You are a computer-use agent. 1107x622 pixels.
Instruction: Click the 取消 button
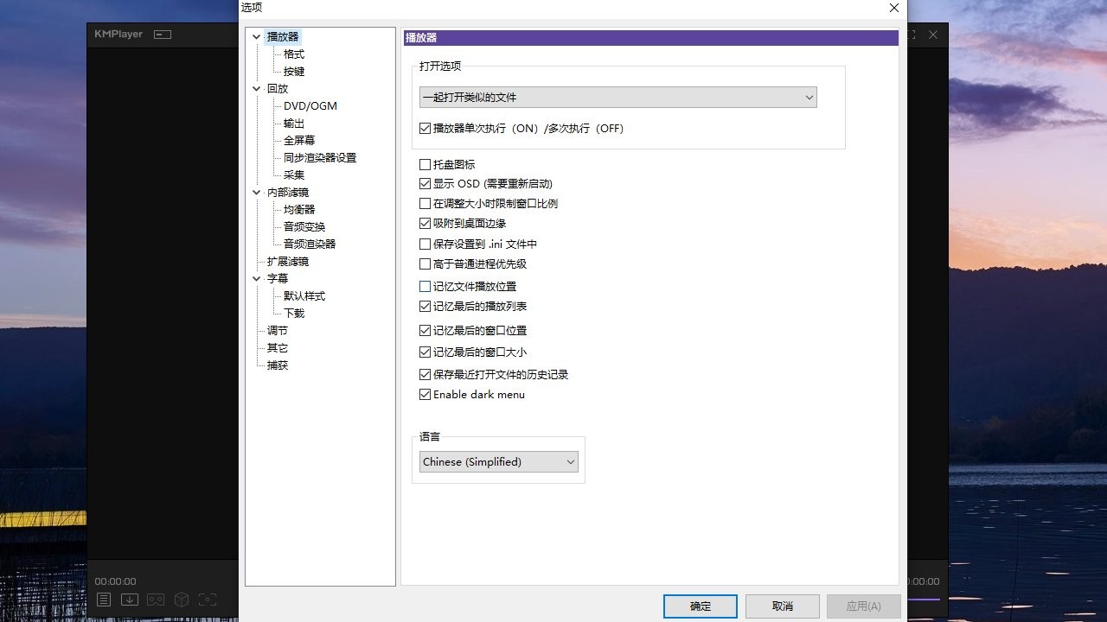click(x=782, y=606)
